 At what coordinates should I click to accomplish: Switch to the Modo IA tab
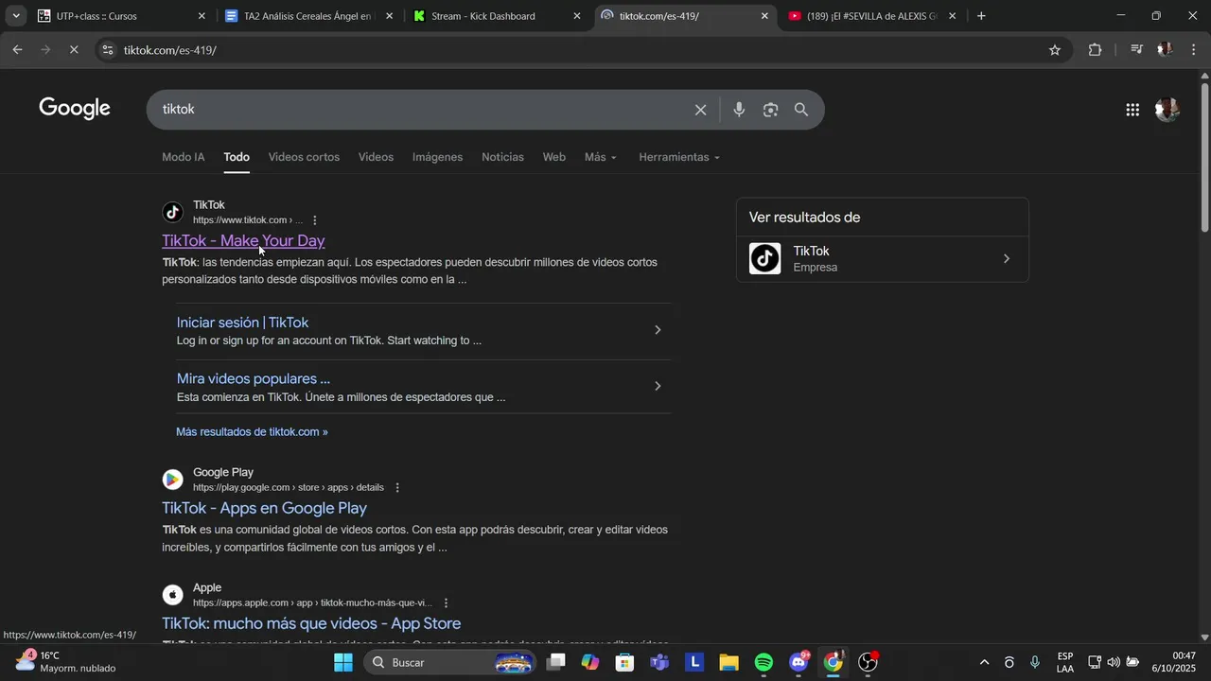(x=183, y=157)
